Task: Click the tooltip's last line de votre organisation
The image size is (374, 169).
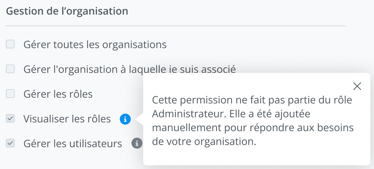Action: coord(204,142)
